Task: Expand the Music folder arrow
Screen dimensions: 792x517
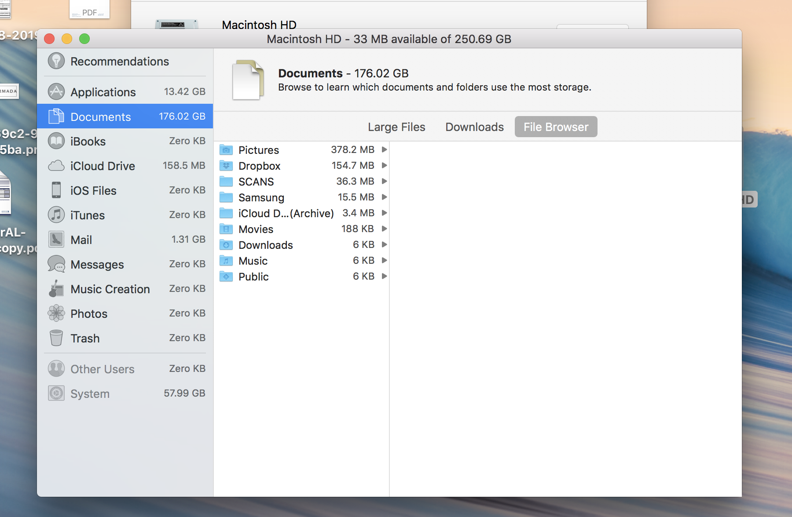Action: [x=385, y=260]
